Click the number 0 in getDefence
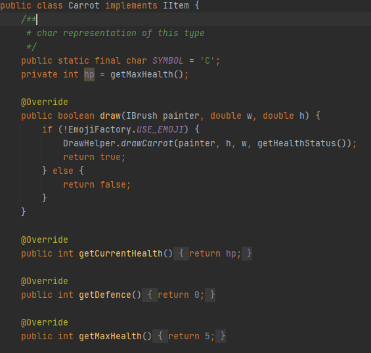371x353 pixels. [197, 295]
